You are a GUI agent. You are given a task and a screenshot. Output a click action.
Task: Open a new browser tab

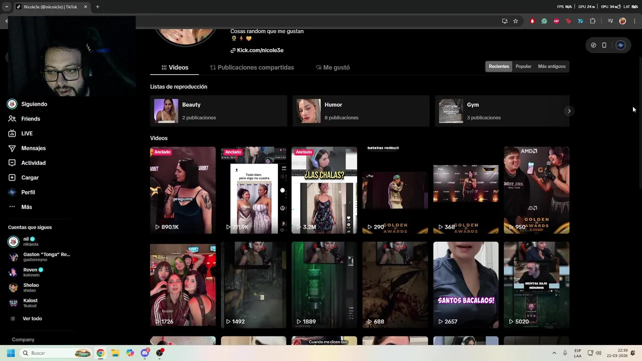(97, 7)
